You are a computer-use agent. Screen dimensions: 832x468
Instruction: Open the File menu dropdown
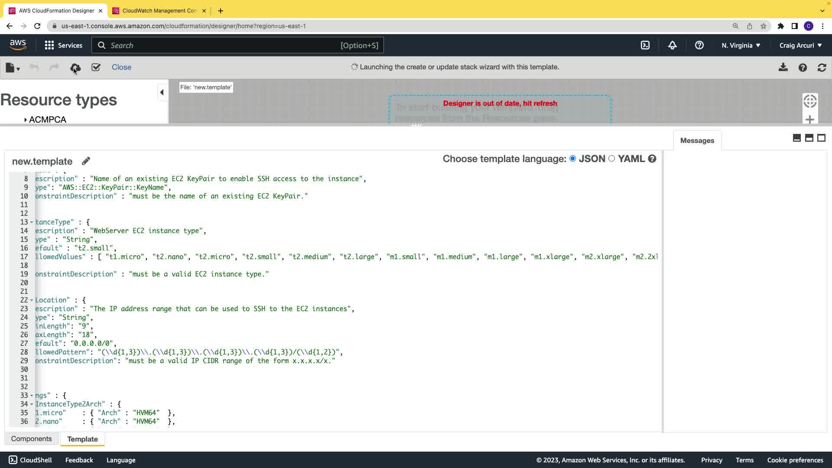coord(13,68)
